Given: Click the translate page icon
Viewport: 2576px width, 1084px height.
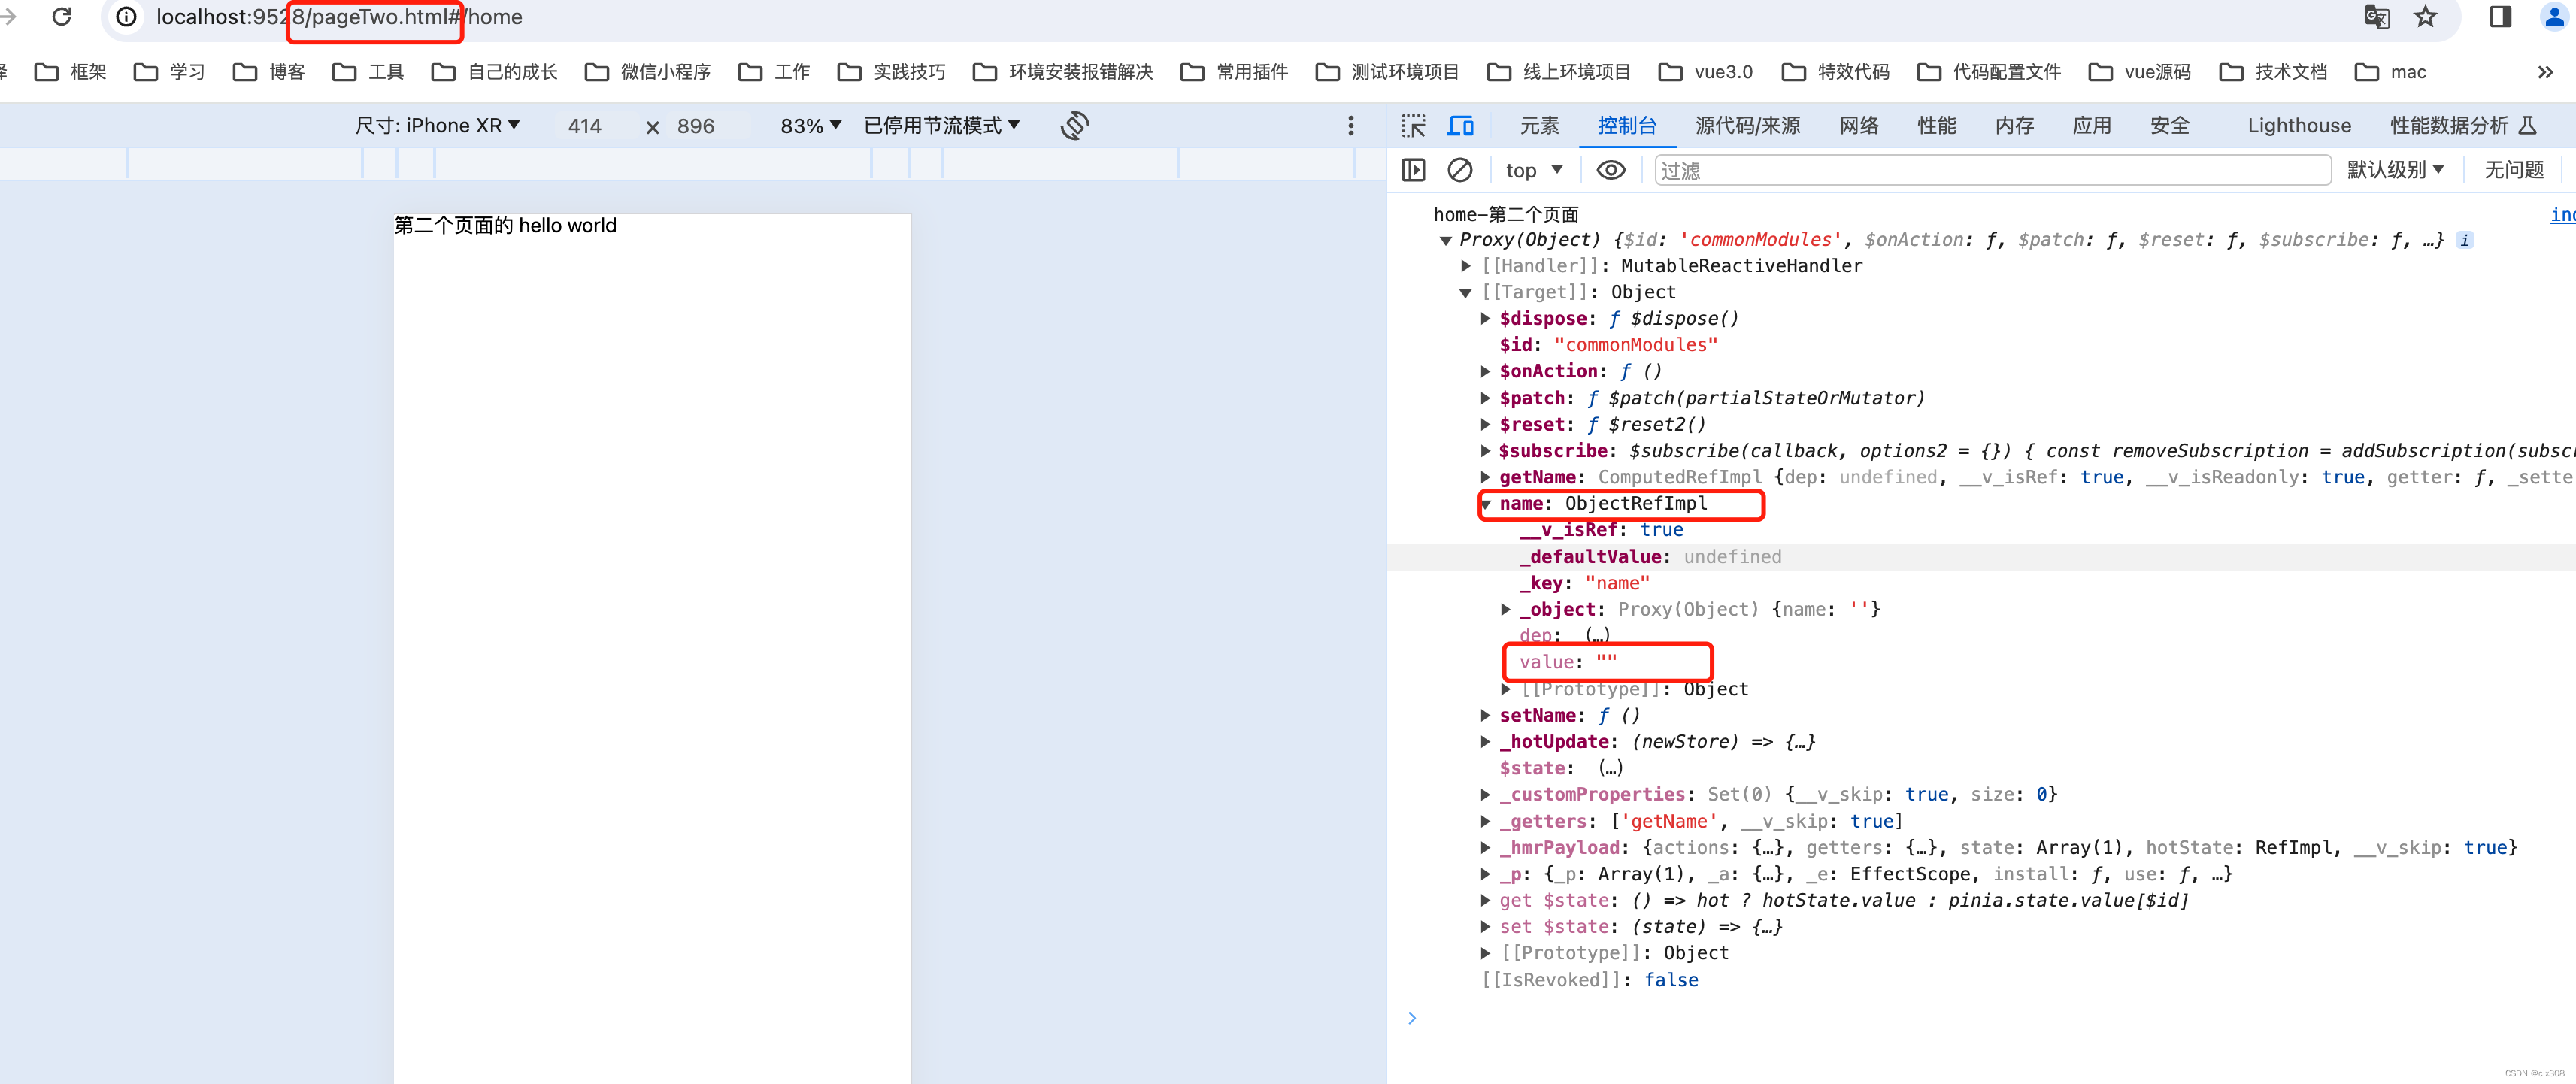Looking at the screenshot, I should coord(2376,17).
